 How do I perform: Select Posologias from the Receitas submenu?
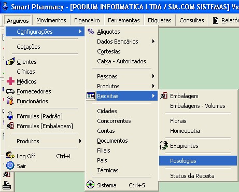198,161
